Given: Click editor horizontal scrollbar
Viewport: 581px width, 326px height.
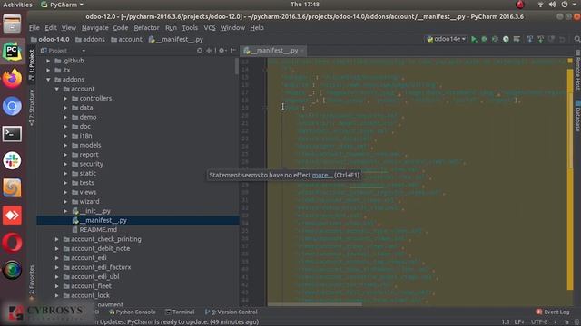Looking at the screenshot, I should point(315,304).
